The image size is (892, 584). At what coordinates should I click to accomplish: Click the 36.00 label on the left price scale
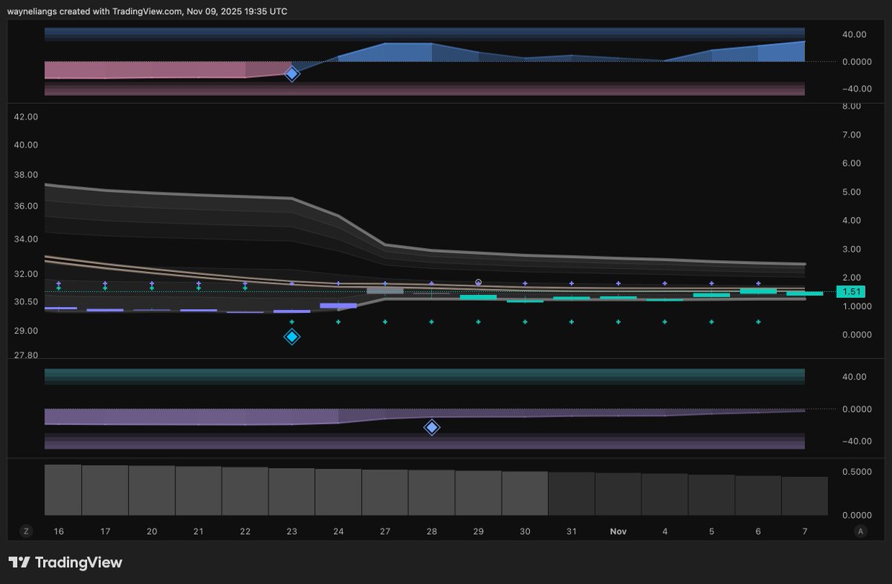pos(26,206)
